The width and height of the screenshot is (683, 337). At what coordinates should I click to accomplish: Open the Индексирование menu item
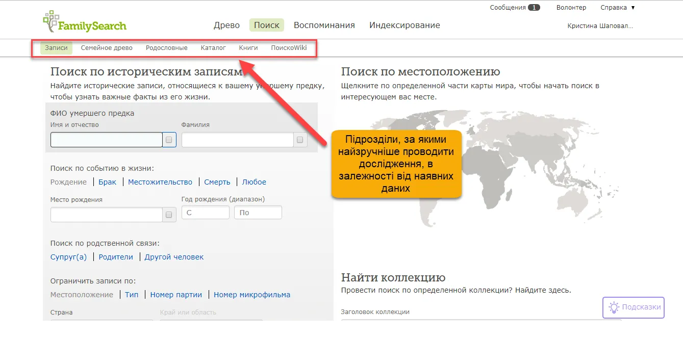404,25
